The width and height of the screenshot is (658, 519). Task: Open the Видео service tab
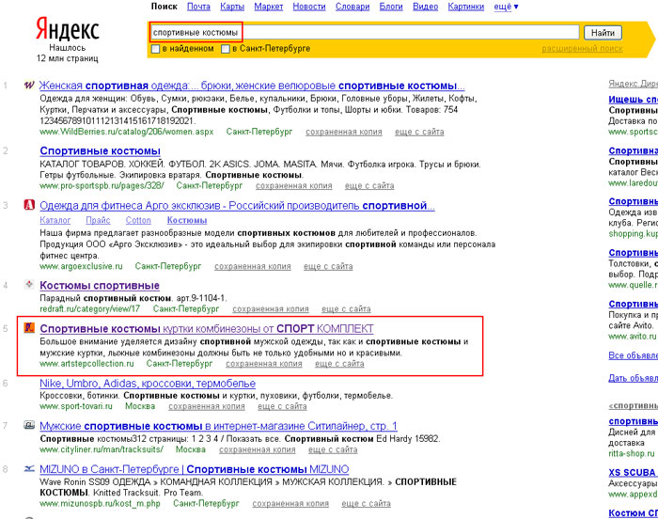(425, 7)
